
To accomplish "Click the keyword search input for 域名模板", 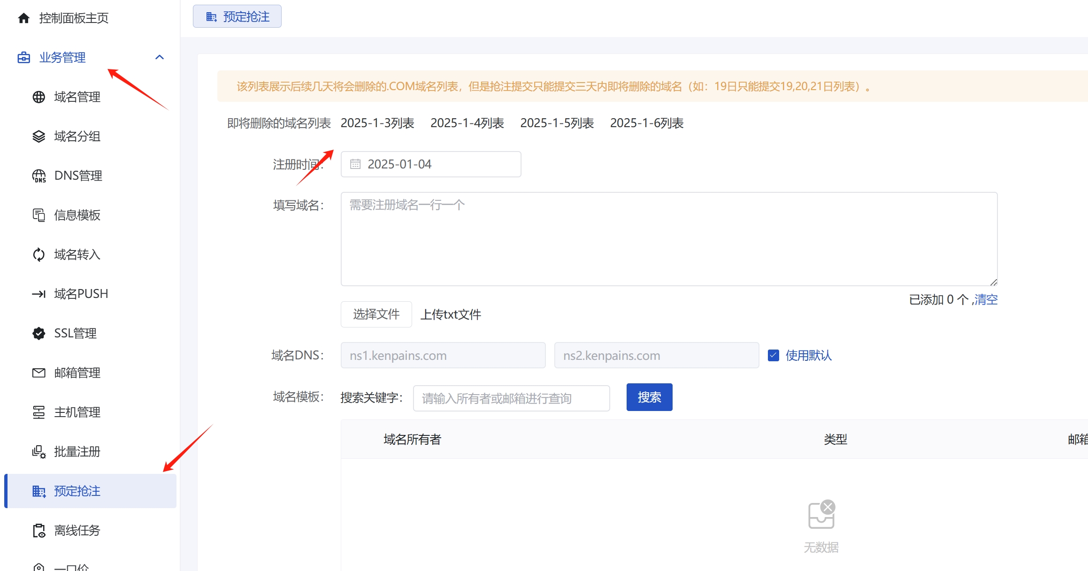I will 512,398.
